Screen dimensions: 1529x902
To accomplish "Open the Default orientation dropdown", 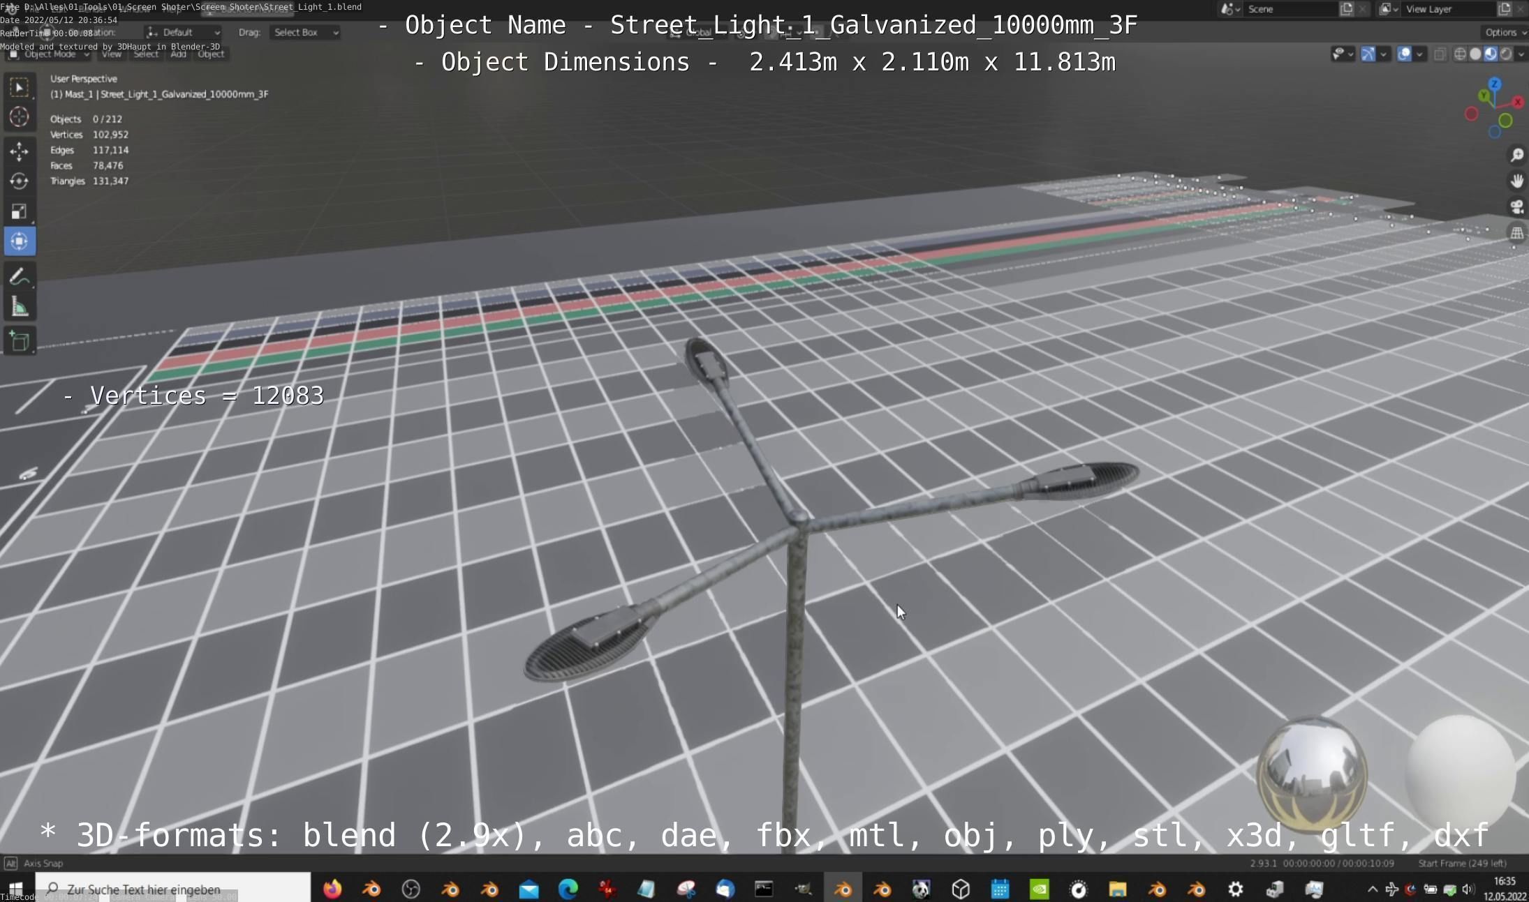I will coord(184,32).
